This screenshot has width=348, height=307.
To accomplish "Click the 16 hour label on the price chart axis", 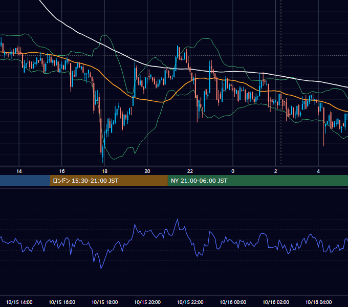I will click(x=62, y=171).
